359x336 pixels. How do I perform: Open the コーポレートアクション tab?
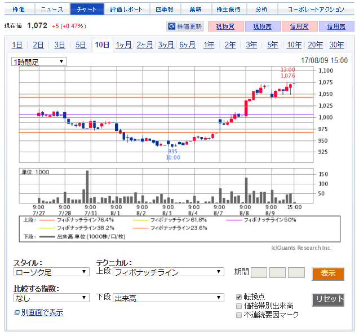(316, 10)
